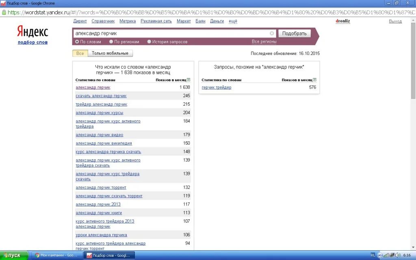Switch to the 'Все' devices tab
The image size is (416, 260).
[80, 53]
